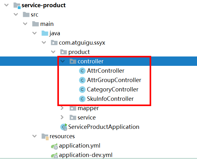Open ServiceProductApplication class
The width and height of the screenshot is (197, 161).
[x=104, y=127]
